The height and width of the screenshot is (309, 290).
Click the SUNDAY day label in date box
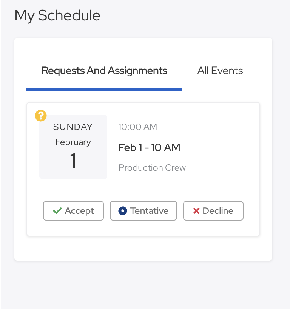73,127
